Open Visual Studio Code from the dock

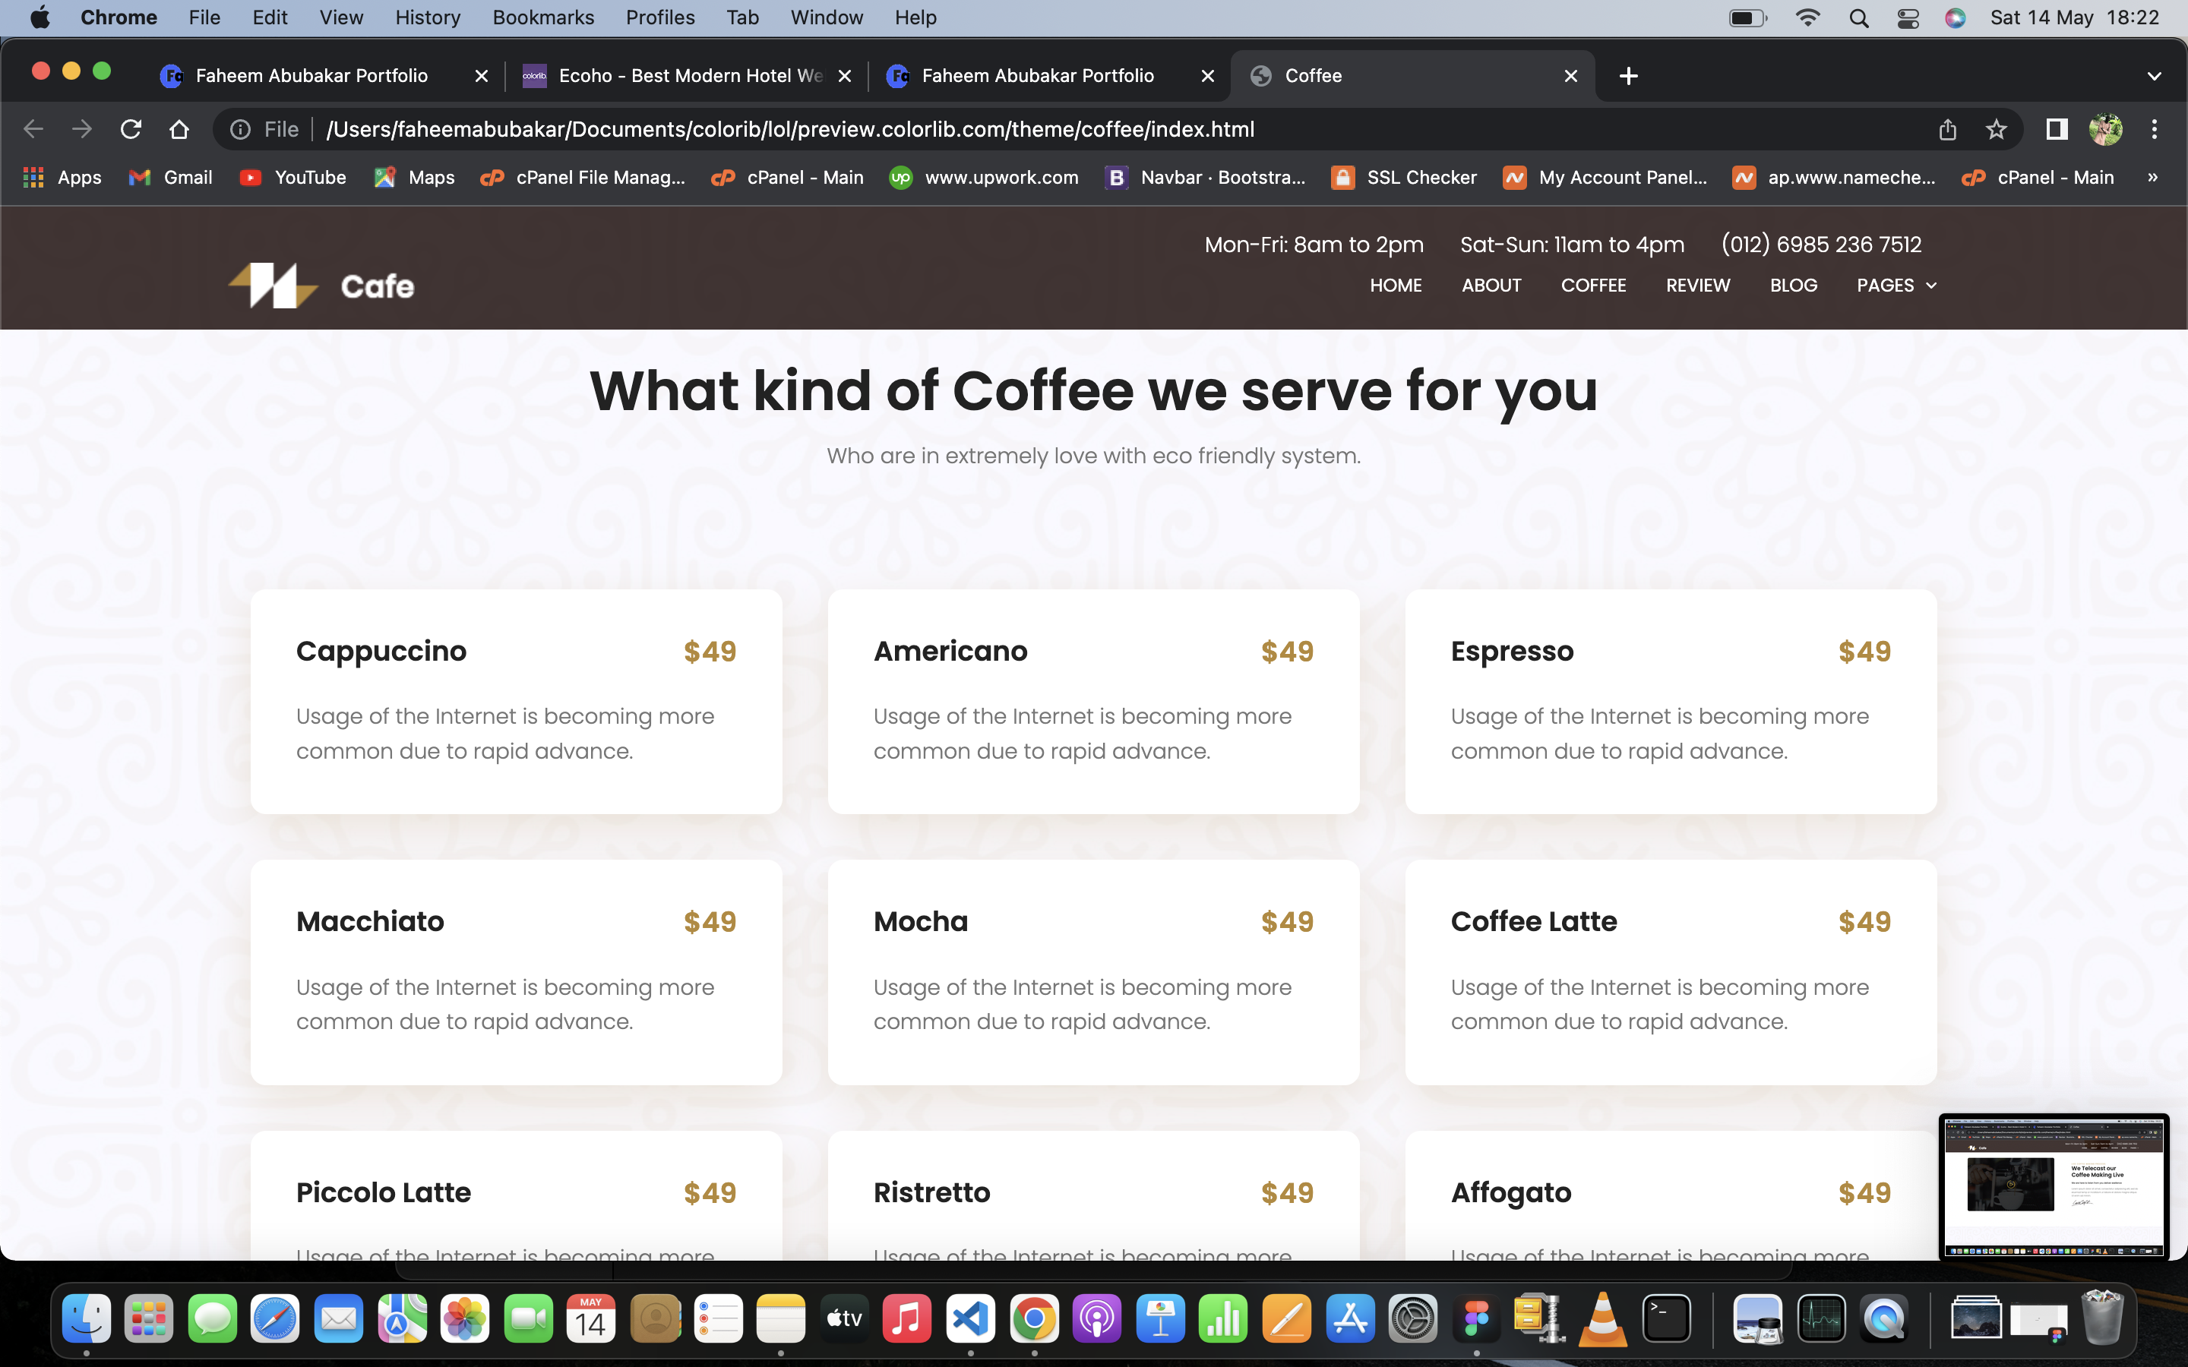pos(970,1320)
